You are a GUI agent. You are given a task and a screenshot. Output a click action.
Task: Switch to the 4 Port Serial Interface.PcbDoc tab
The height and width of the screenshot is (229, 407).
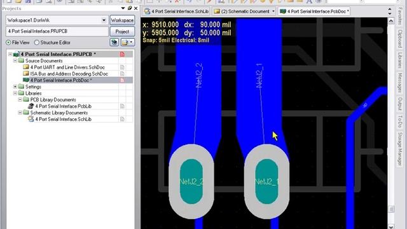[x=314, y=11]
